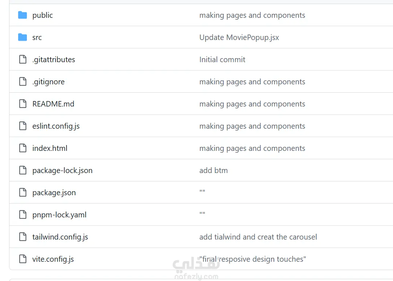This screenshot has width=393, height=281.
Task: Click the .gitattributes file icon
Action: point(23,60)
